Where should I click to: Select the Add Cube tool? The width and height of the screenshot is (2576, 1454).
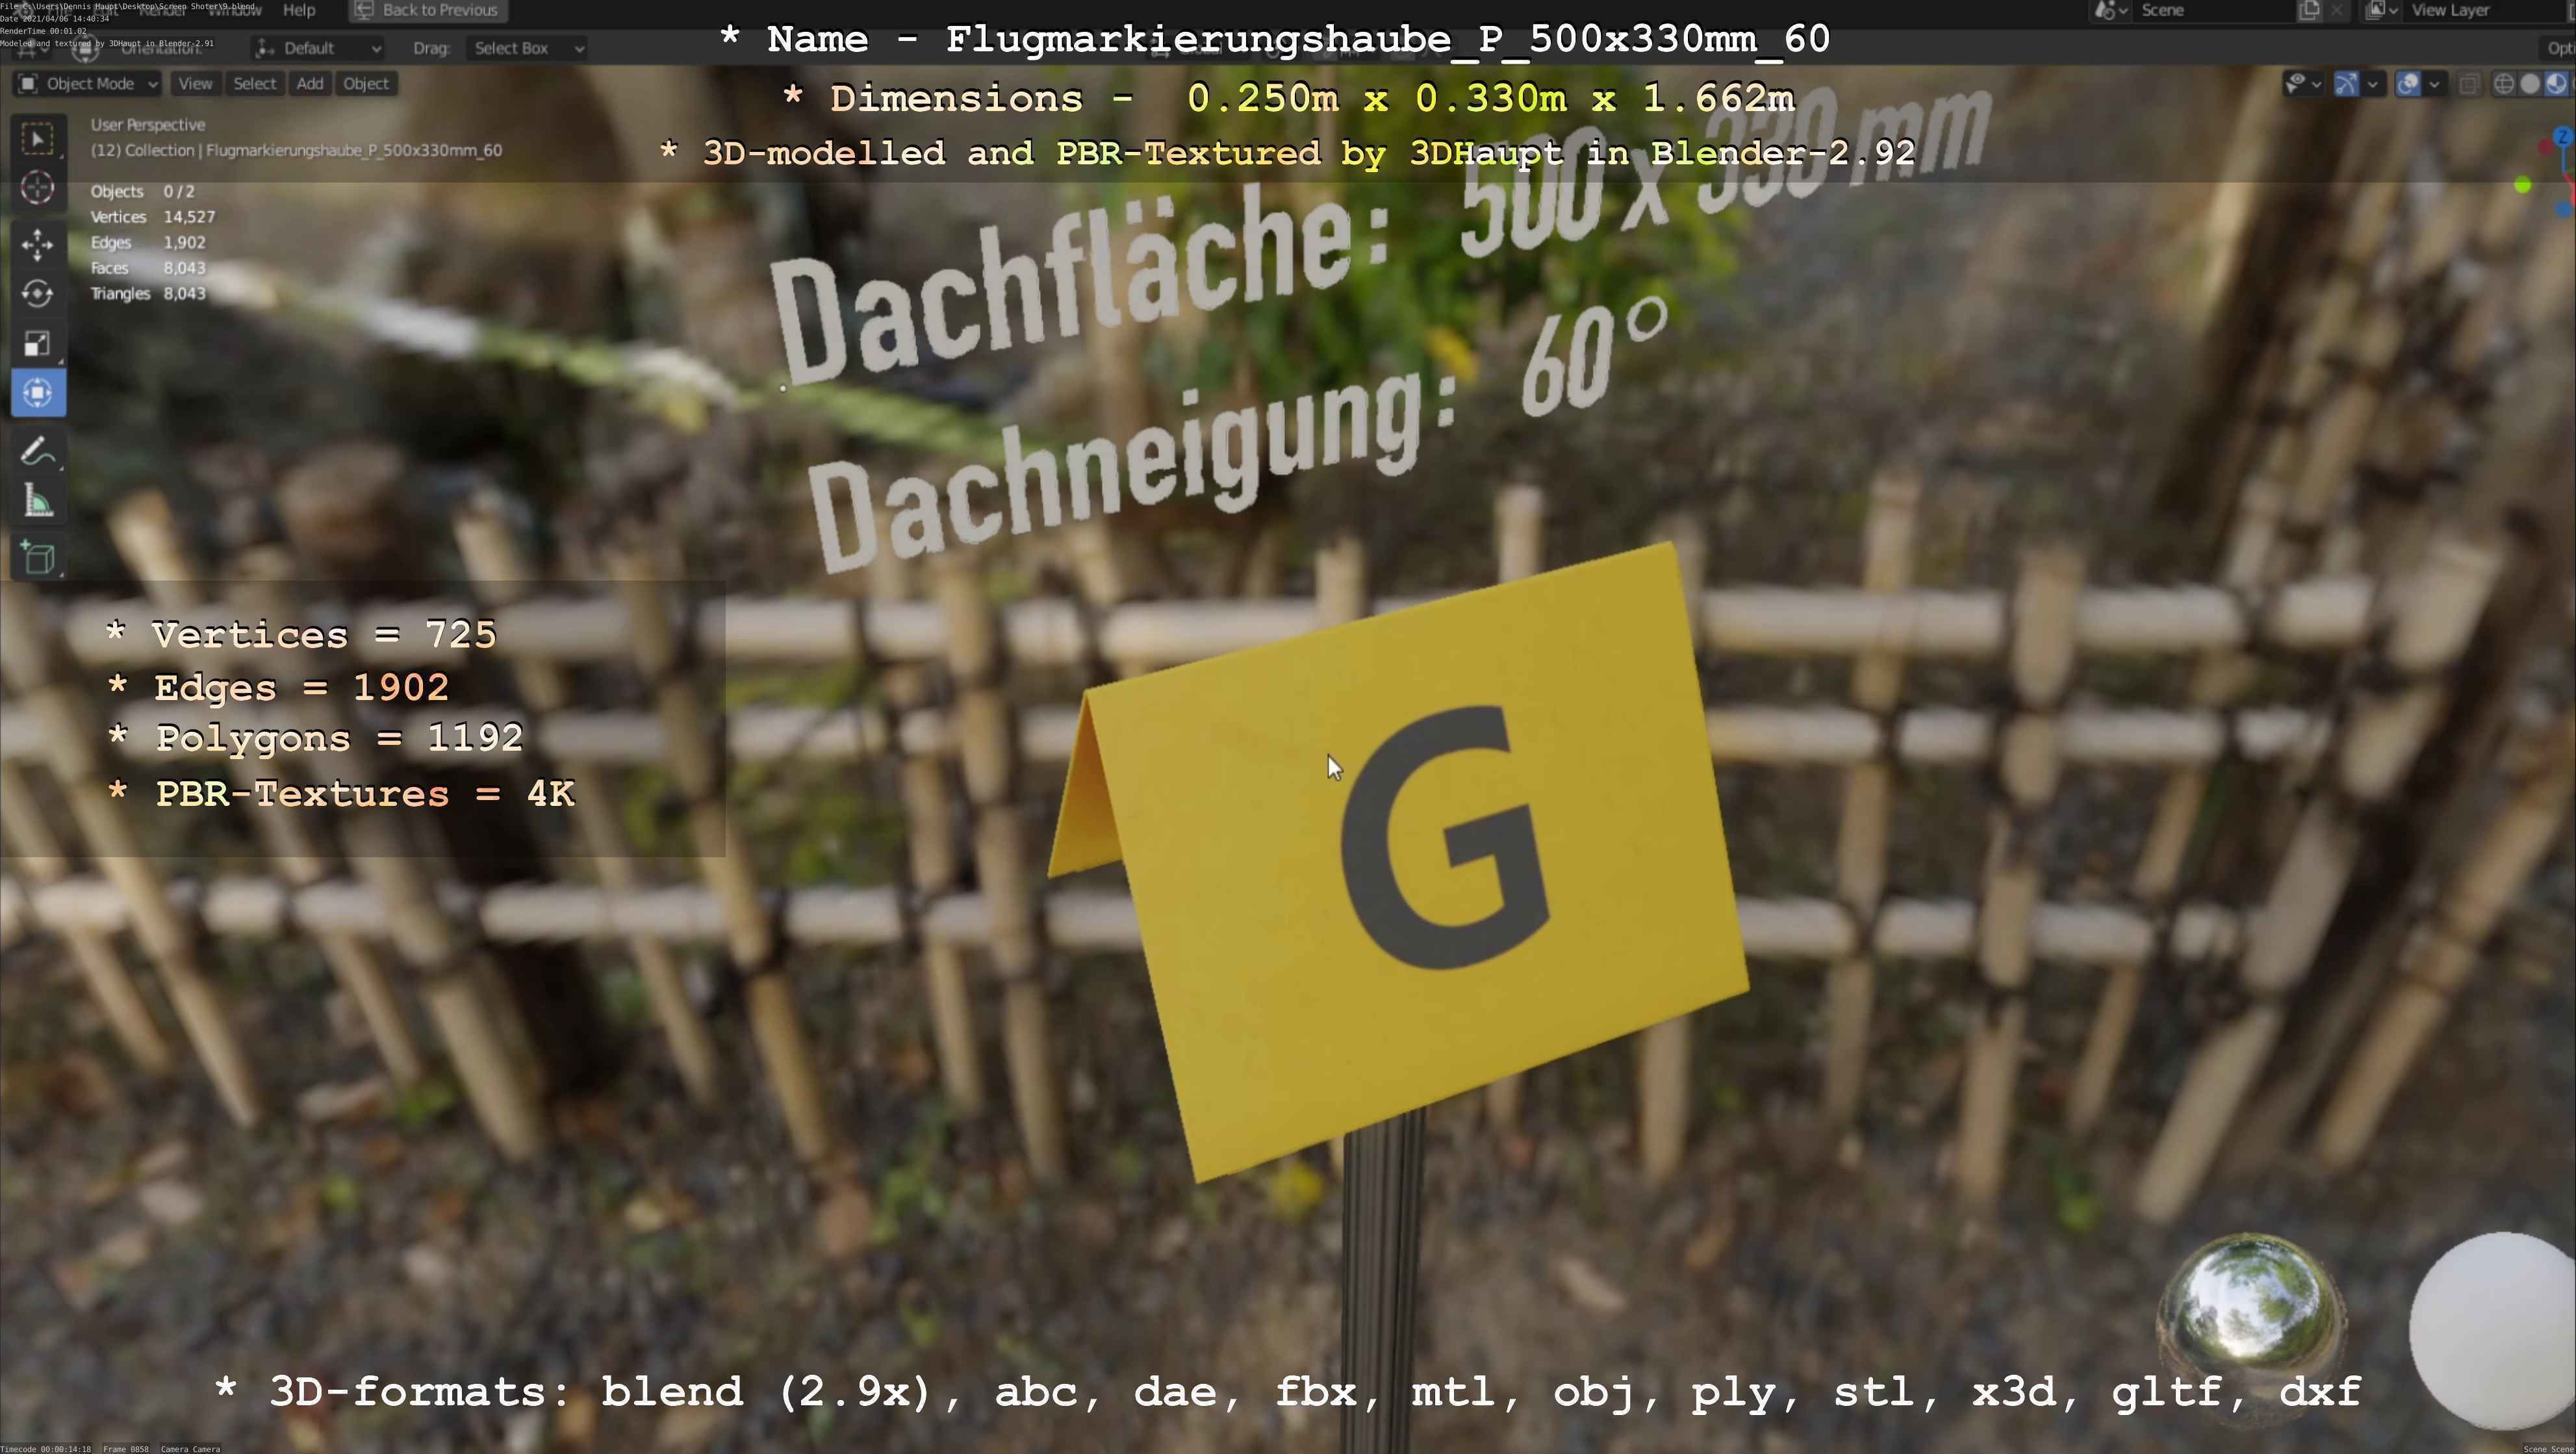(38, 558)
